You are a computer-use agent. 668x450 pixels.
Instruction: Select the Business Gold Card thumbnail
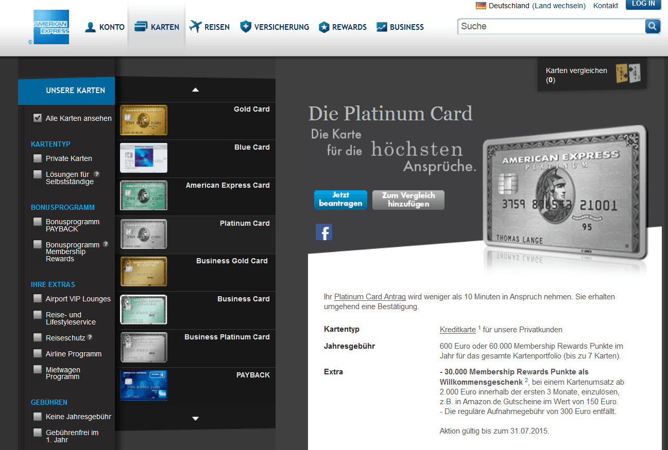pos(144,272)
